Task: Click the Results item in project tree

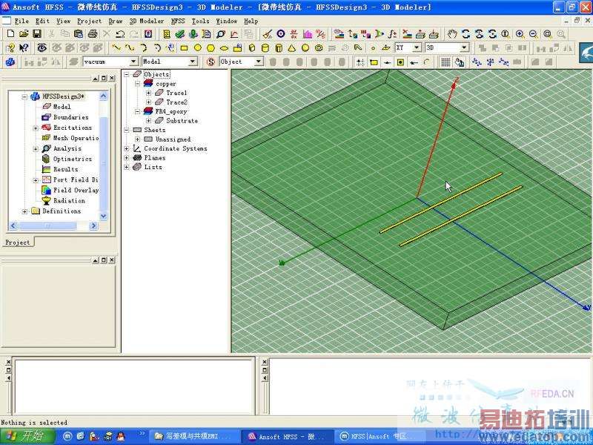Action: pyautogui.click(x=65, y=169)
